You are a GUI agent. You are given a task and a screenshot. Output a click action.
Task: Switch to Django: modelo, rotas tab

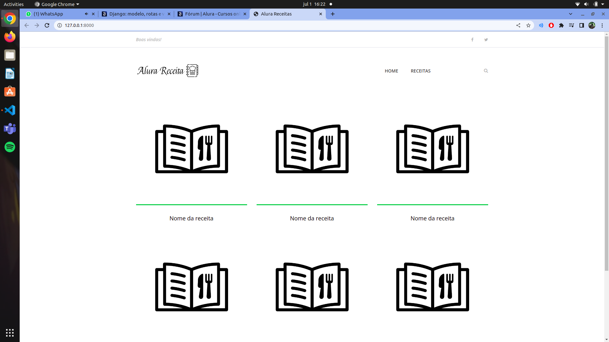coord(137,14)
